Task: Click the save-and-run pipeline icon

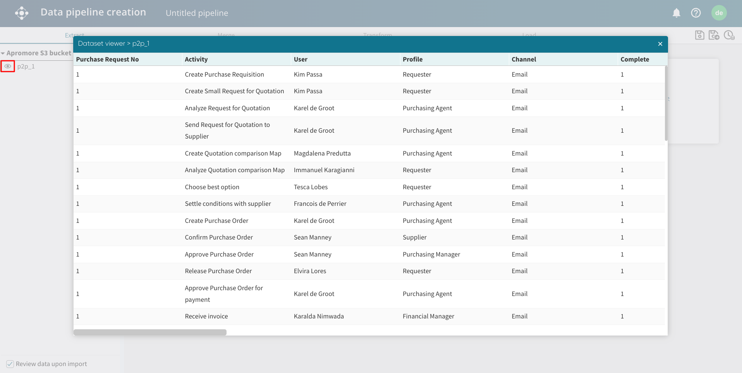Action: pos(714,35)
